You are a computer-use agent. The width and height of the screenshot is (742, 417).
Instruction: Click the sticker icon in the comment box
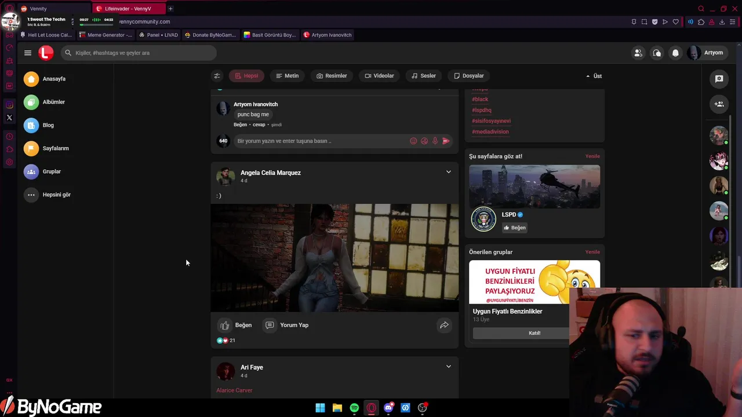point(424,141)
